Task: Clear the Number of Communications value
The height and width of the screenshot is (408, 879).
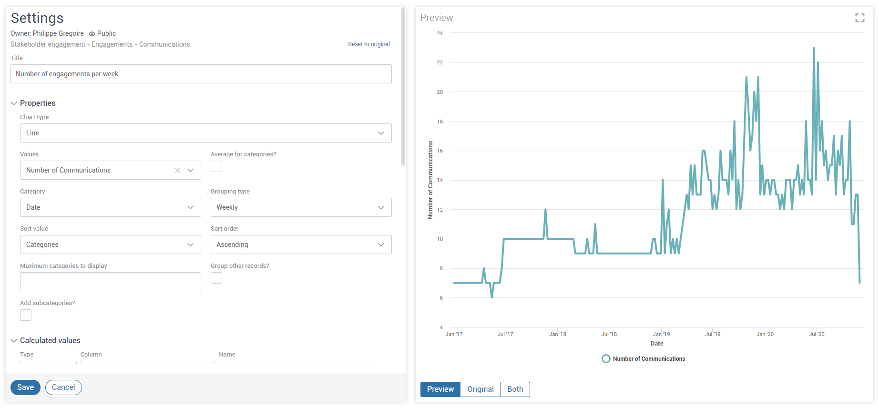Action: [x=177, y=170]
